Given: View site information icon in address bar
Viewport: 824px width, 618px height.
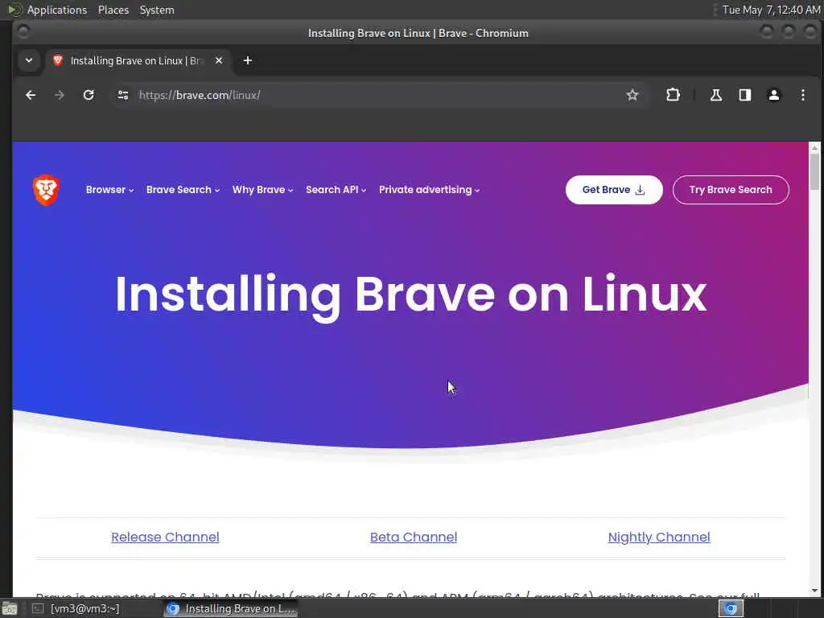Looking at the screenshot, I should [x=123, y=95].
